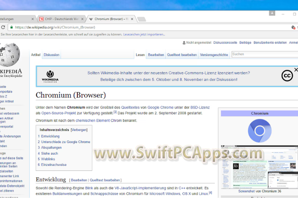Viewport: 298px width, 198px height.
Task: Open the C++ link
Action: 182,188
